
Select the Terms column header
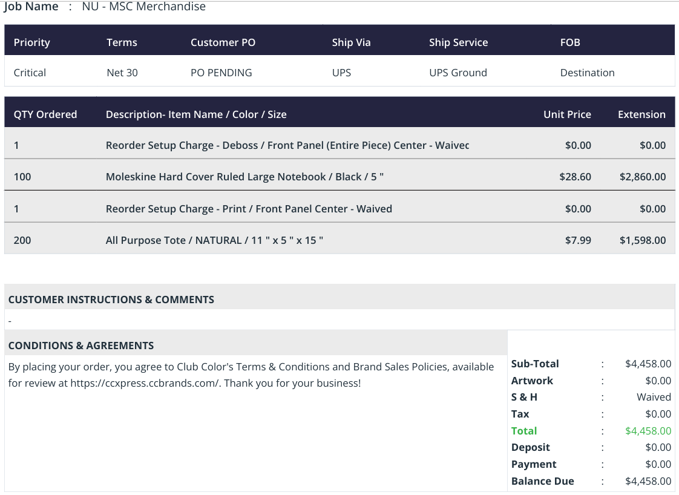(122, 42)
